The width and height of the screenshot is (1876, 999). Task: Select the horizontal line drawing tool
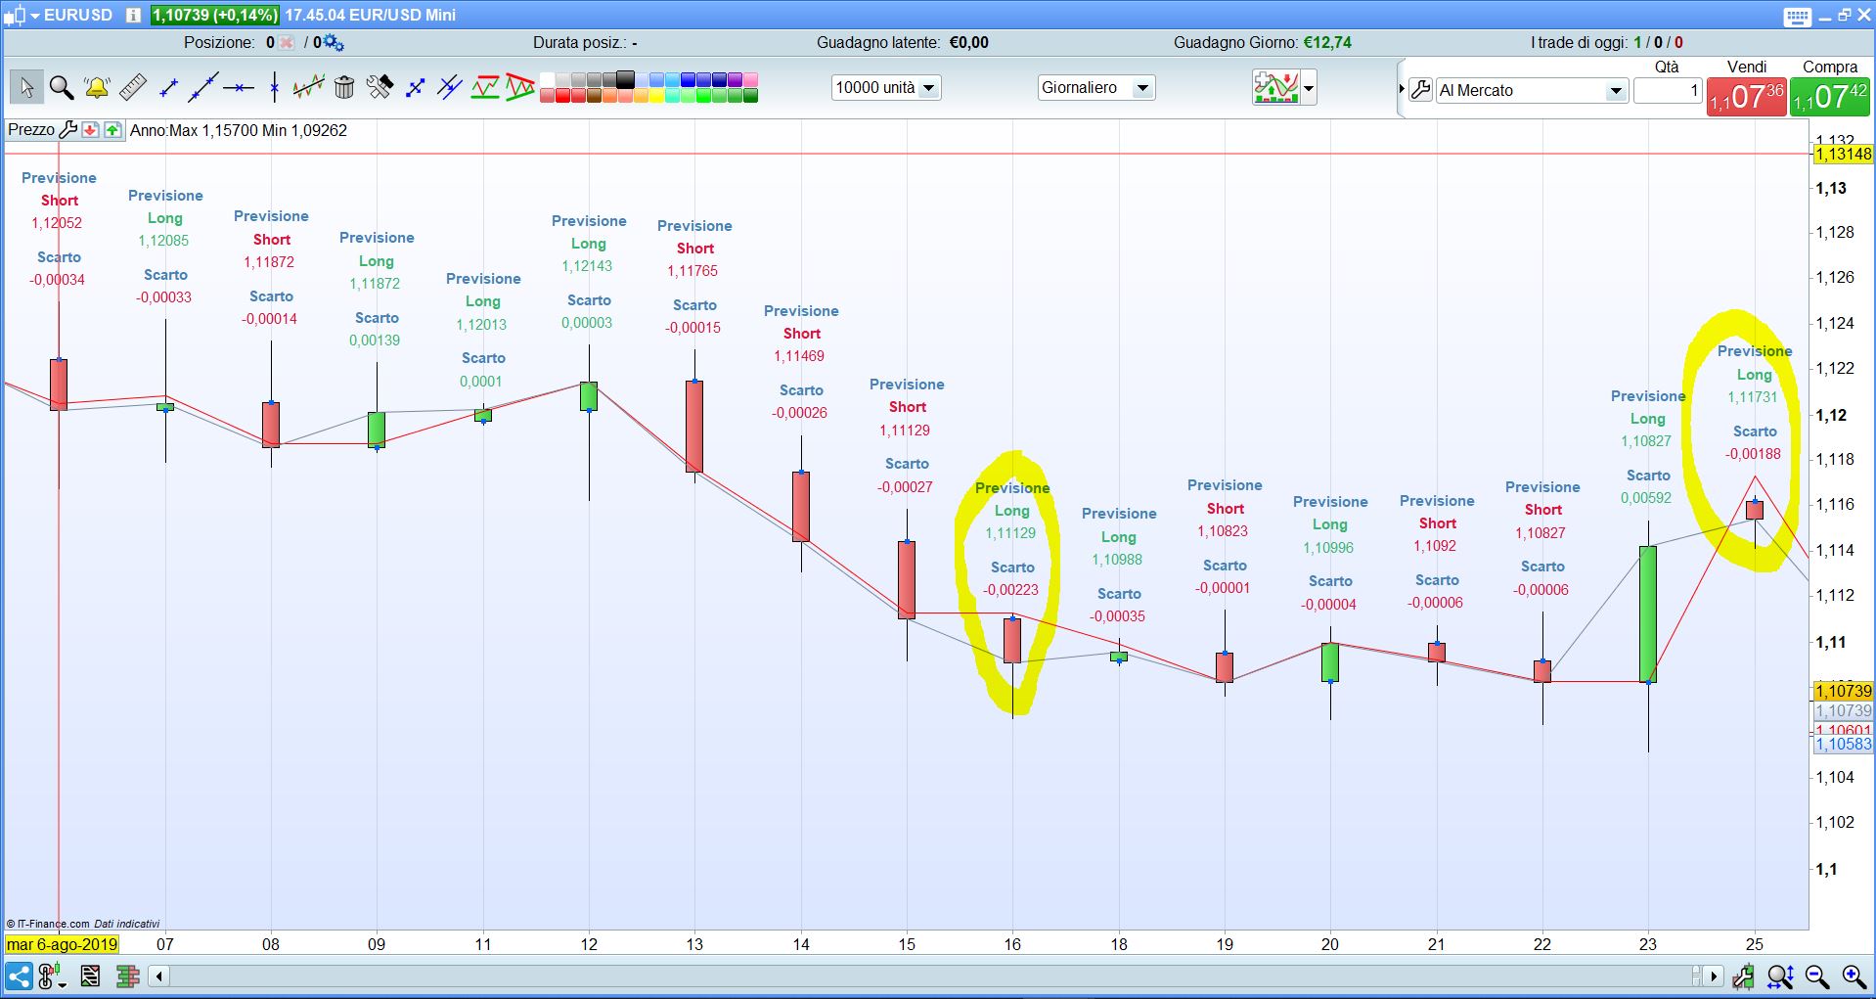pos(239,88)
